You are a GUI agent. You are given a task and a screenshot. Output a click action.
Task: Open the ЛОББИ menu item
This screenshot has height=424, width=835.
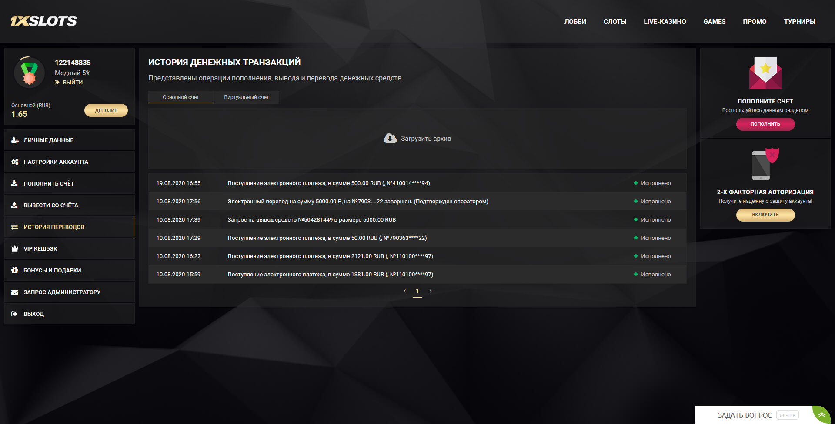click(575, 21)
